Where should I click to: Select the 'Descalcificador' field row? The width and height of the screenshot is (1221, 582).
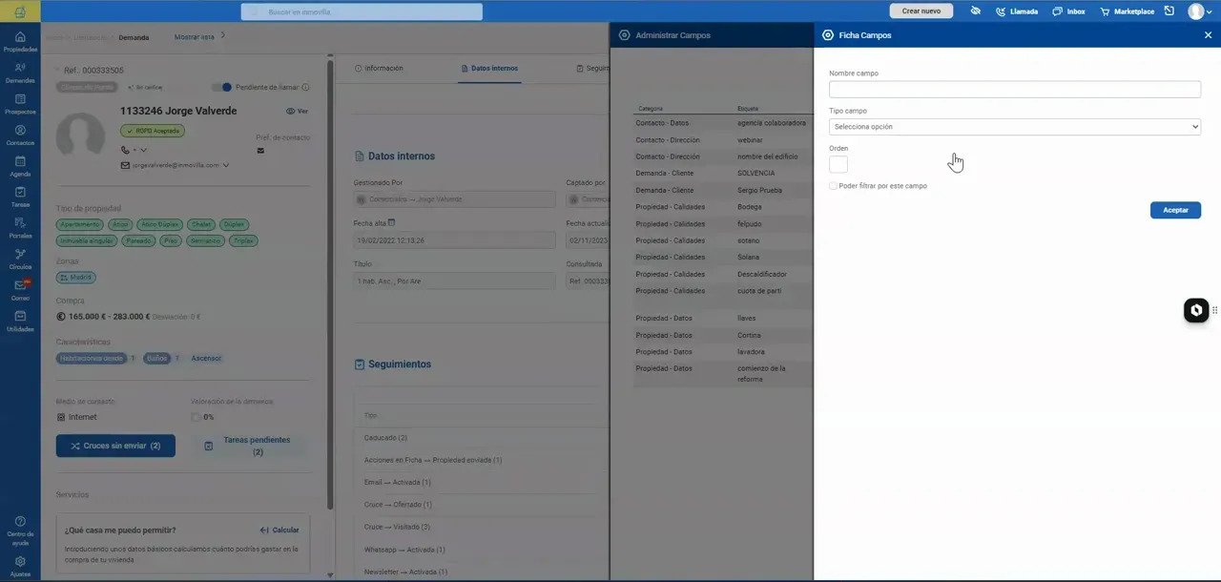723,275
